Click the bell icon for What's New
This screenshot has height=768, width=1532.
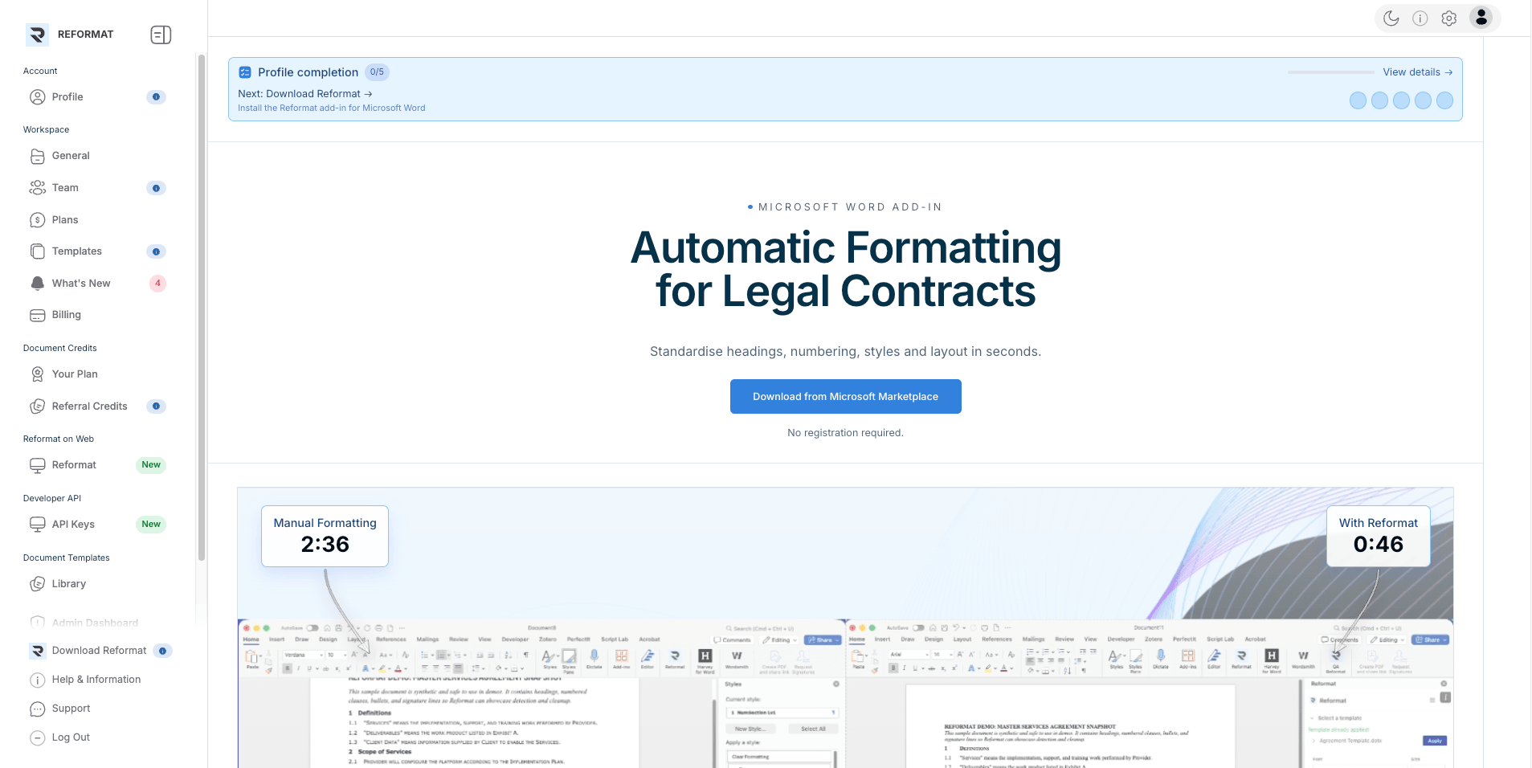tap(38, 284)
